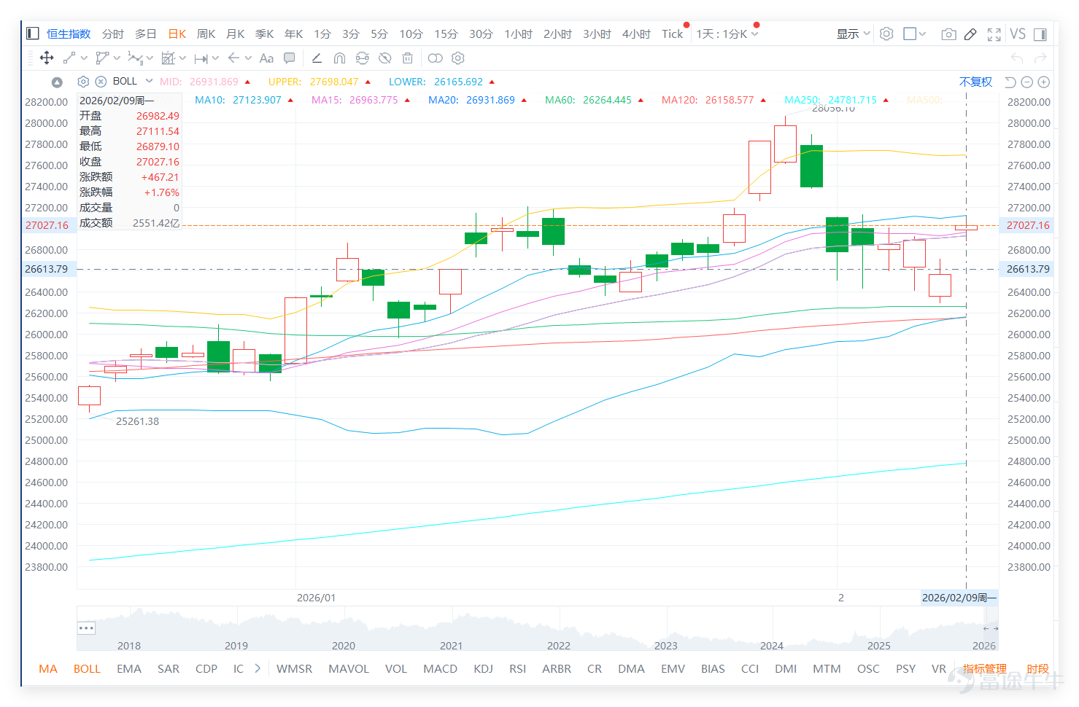
Task: Select the Gann/Fibonacci grid tool
Action: point(168,58)
